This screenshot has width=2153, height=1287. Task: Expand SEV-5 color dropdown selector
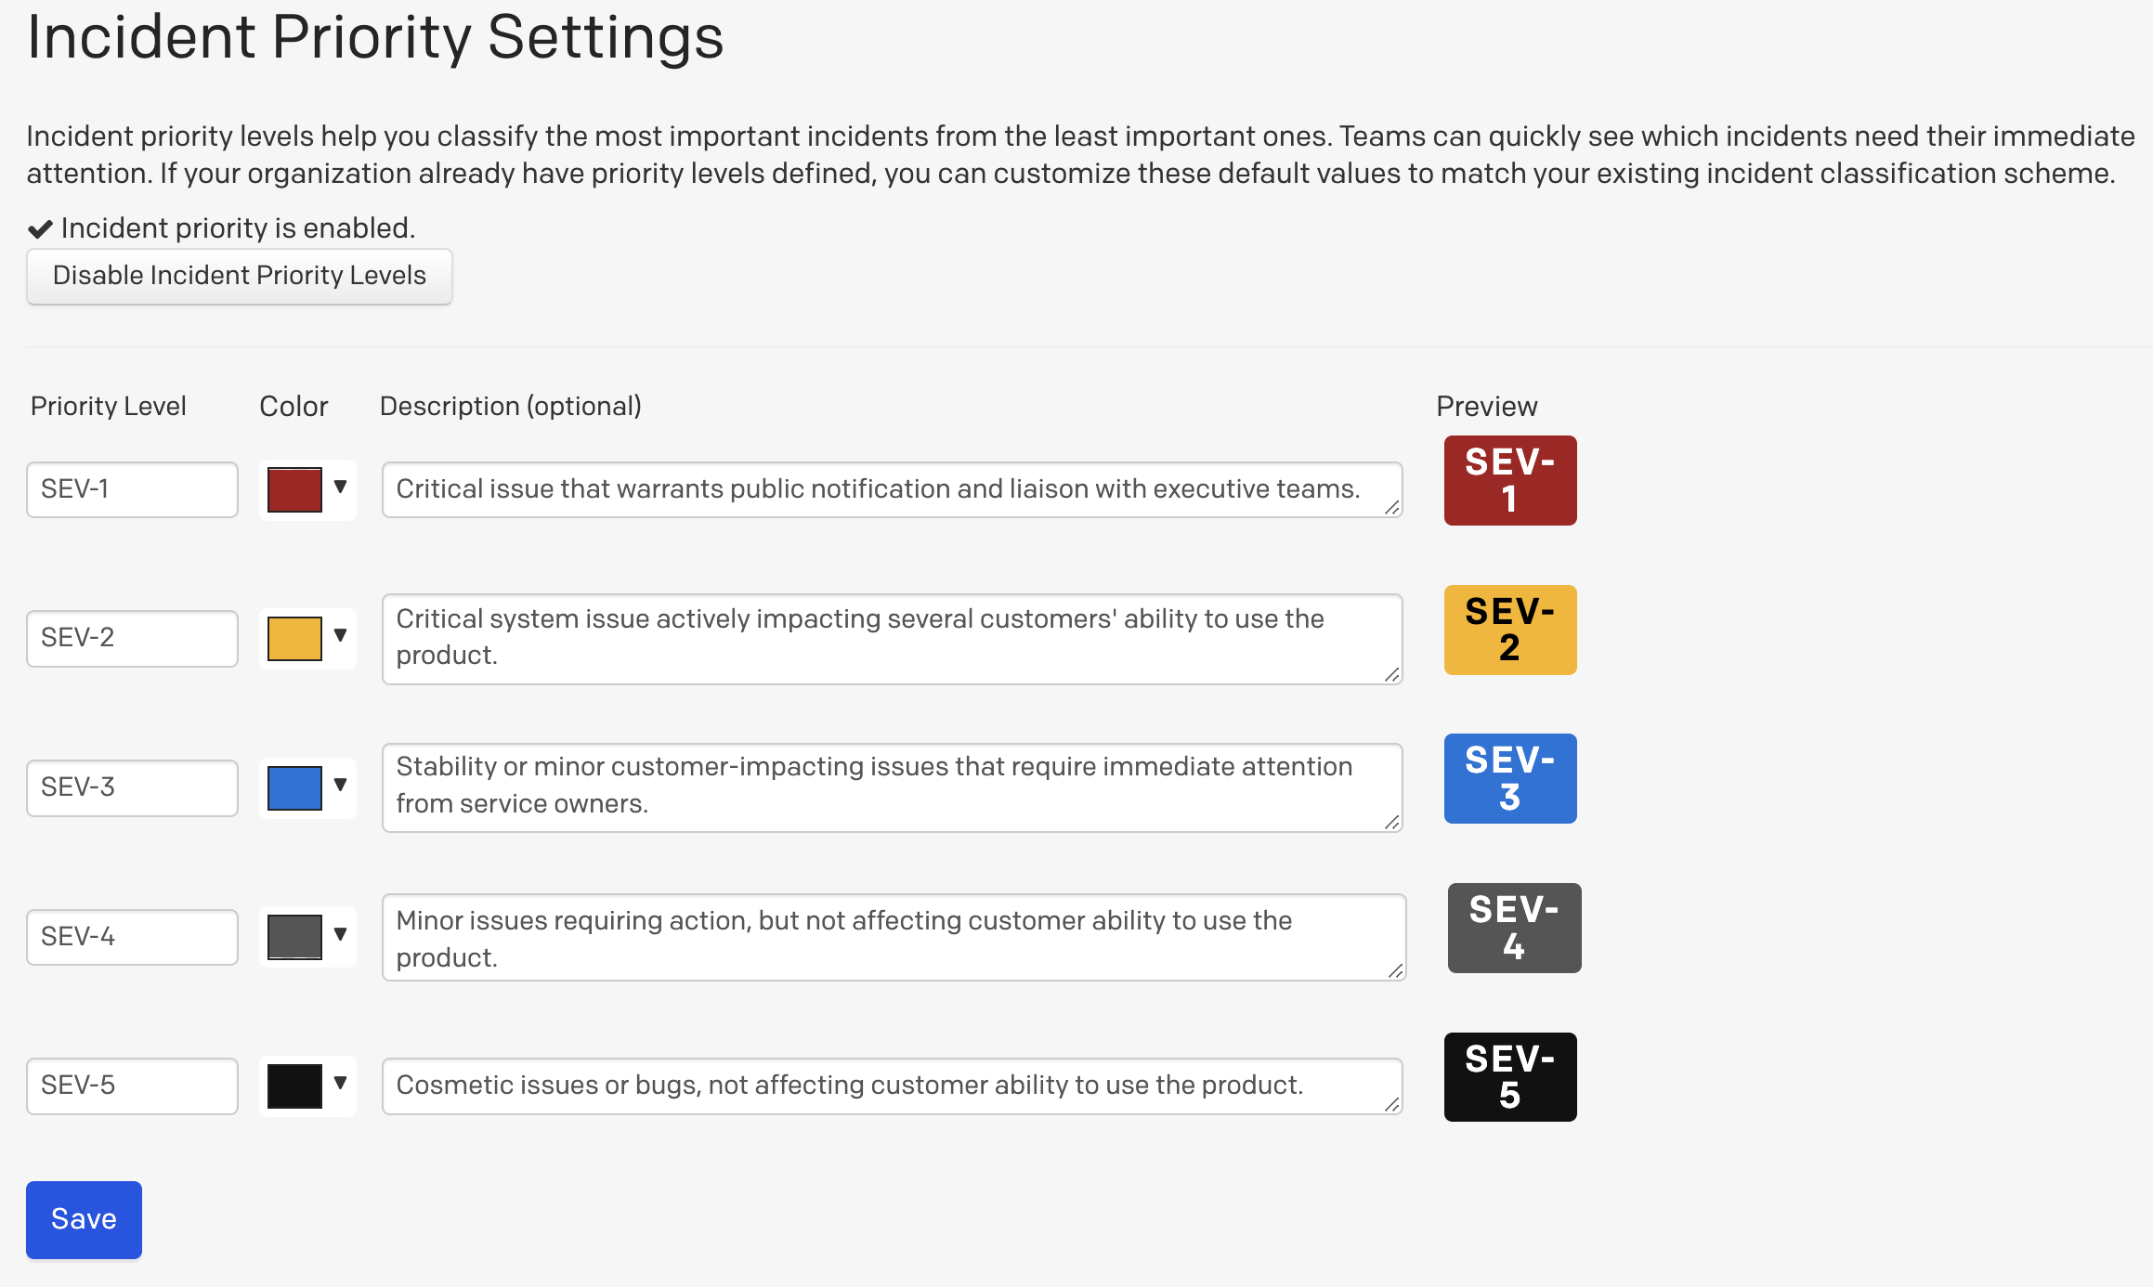[x=339, y=1084]
